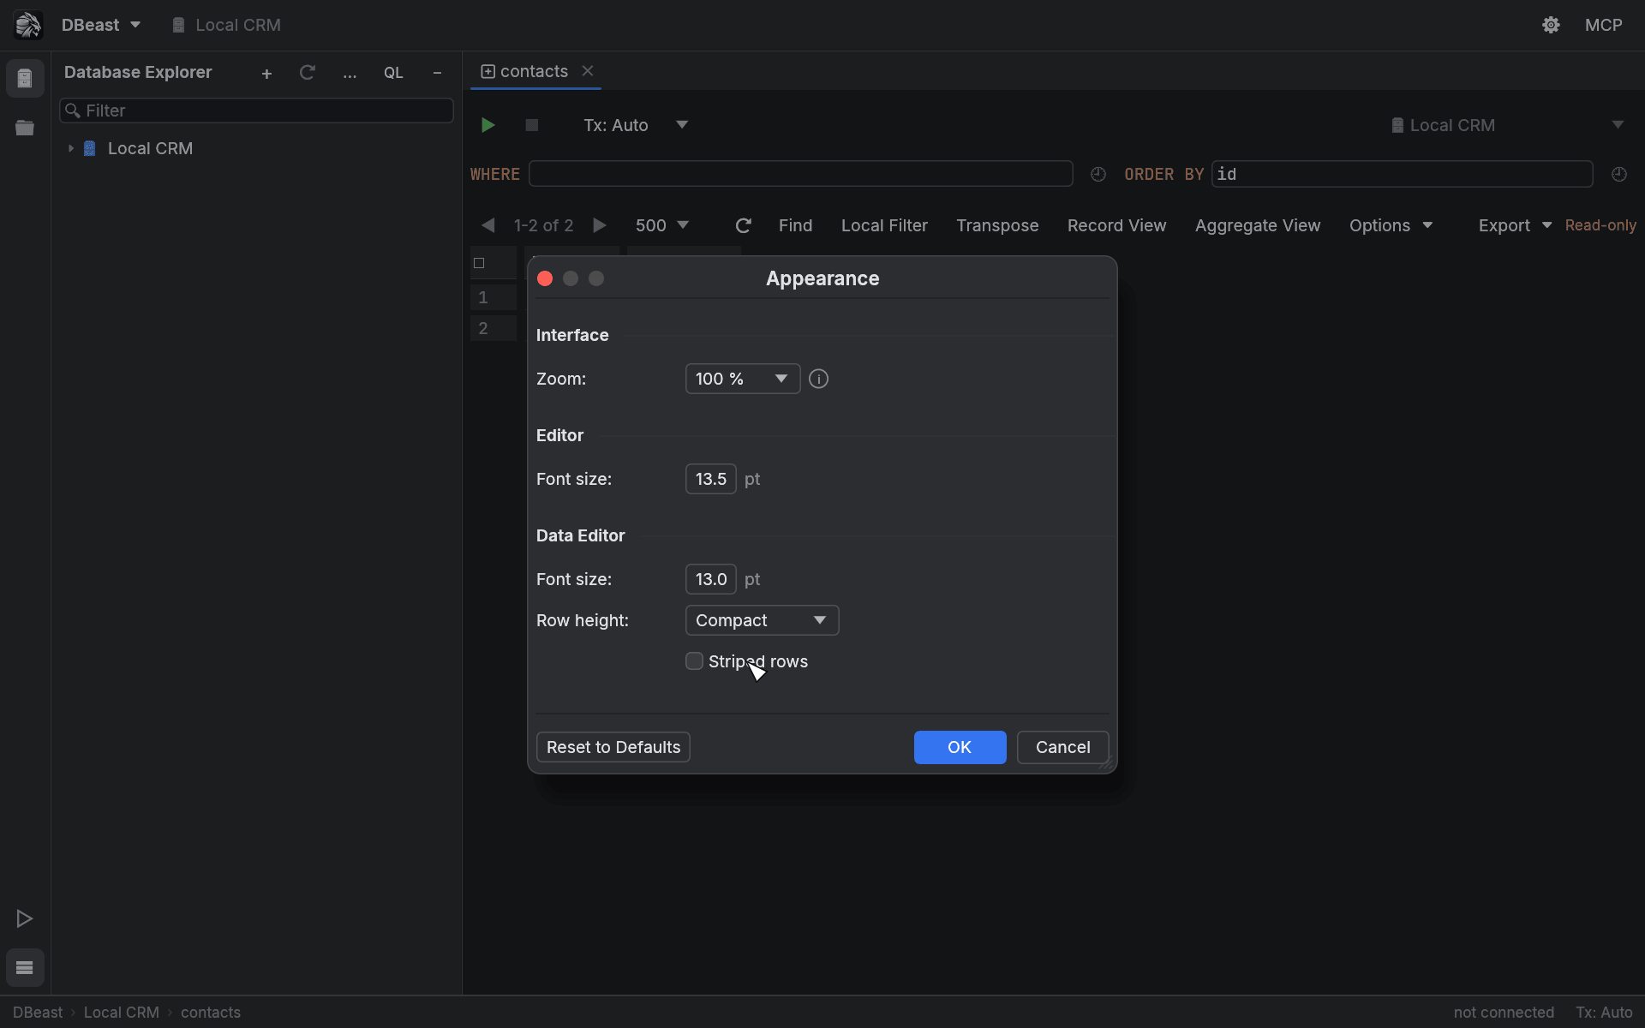Enable Striped rows checkbox
This screenshot has height=1028, width=1645.
[x=695, y=661]
